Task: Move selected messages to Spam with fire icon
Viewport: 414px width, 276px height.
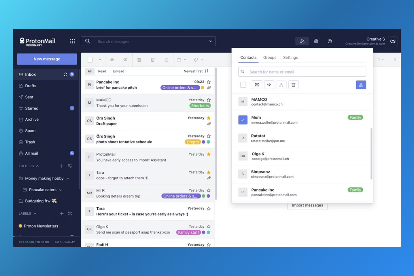Action: point(166,60)
